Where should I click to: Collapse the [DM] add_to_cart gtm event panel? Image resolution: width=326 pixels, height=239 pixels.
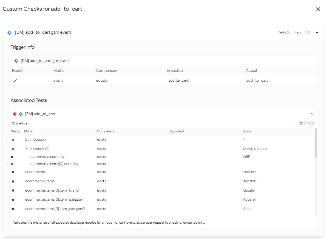(x=317, y=32)
